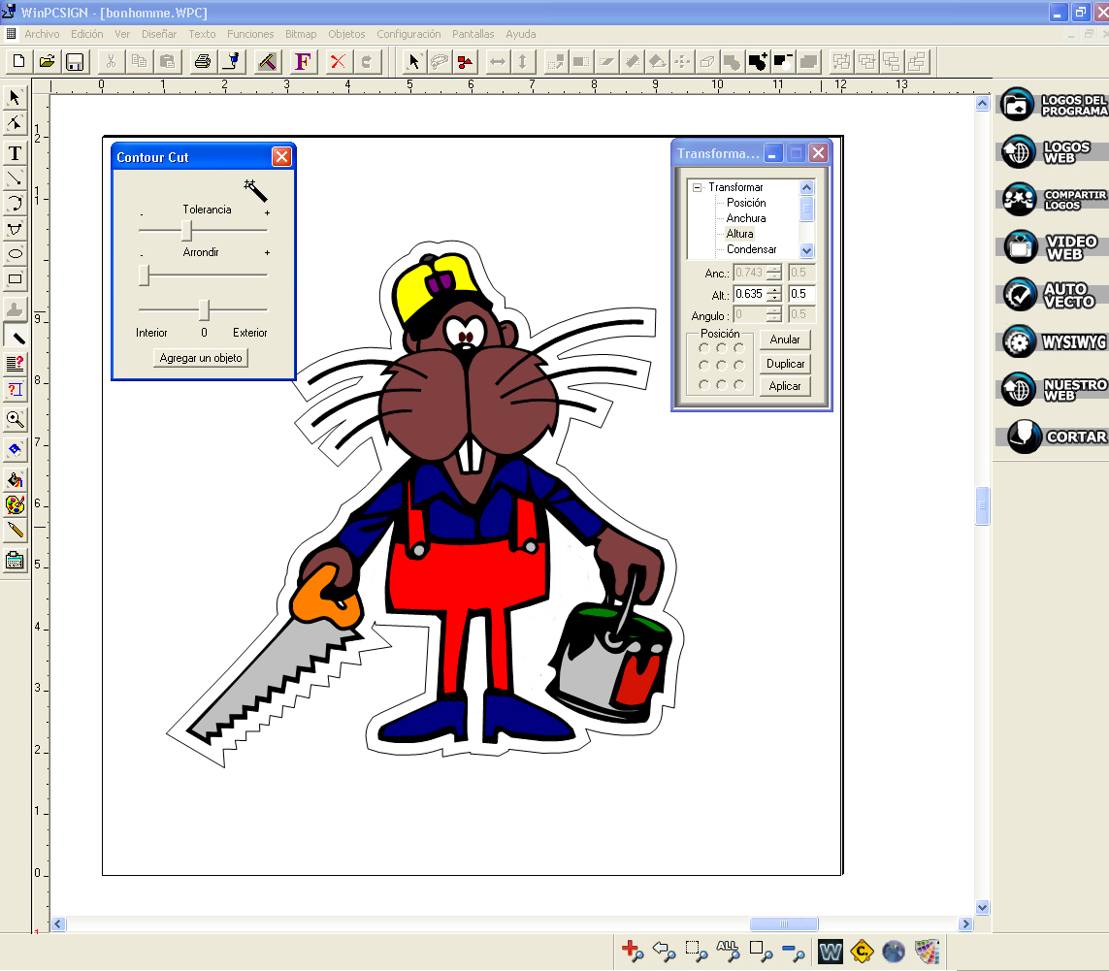Screen dimensions: 1109x971
Task: Select the Text tool in left toolbar
Action: point(15,153)
